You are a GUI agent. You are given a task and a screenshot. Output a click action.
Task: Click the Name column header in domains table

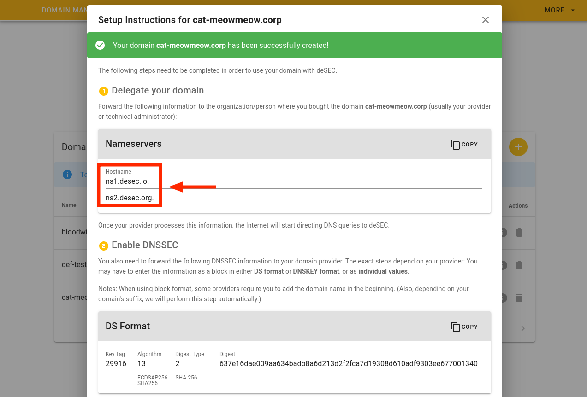pos(69,205)
